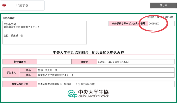The width and height of the screenshot is (177, 106).
Task: Click the TEL 042-674-3011 contact text
Action: pos(86,84)
